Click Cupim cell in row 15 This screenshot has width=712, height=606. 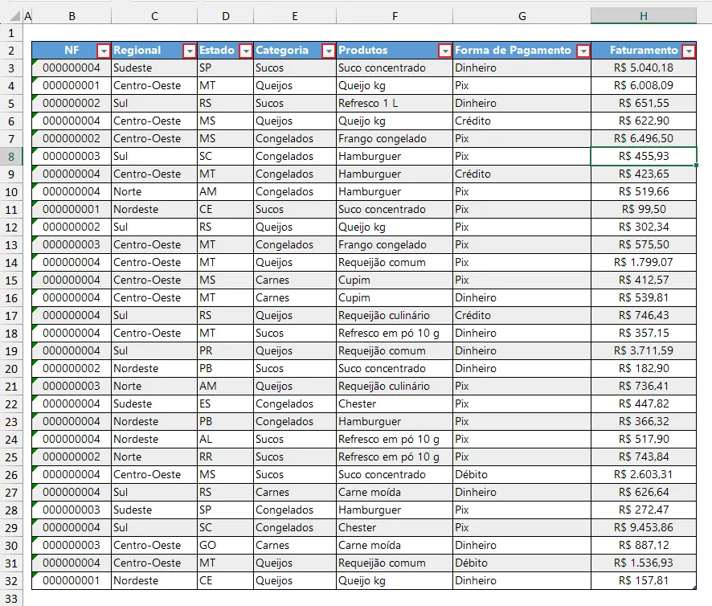click(394, 280)
